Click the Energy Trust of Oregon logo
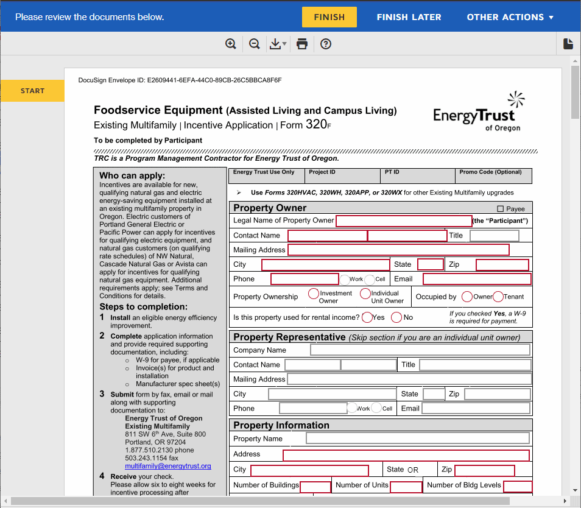 click(x=479, y=111)
